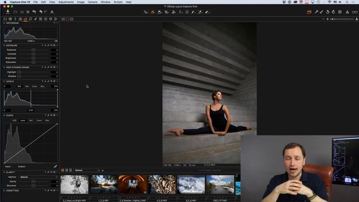Image resolution: width=359 pixels, height=202 pixels.
Task: Click the Apply adjustments arrow icon
Action: pyautogui.click(x=321, y=12)
